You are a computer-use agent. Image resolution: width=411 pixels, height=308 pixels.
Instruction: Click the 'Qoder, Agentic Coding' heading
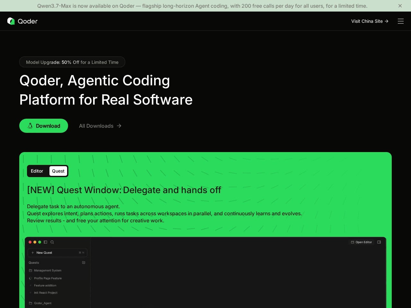click(x=95, y=80)
